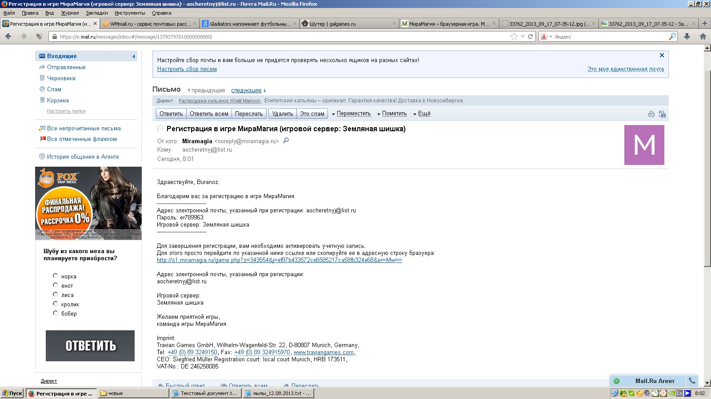Screen dimensions: 711x399
Task: Open the Yandex search engine selector dropdown
Action: (546, 36)
